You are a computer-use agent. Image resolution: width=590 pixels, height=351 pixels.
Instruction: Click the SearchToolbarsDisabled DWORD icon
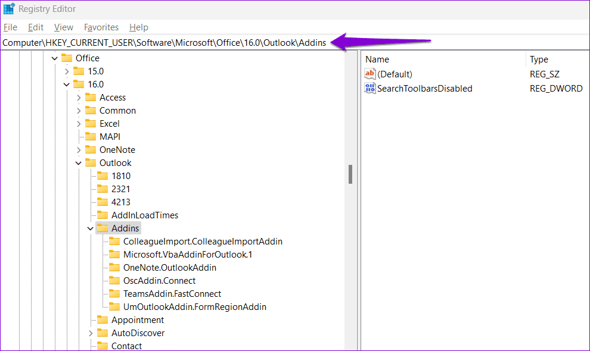coord(370,88)
